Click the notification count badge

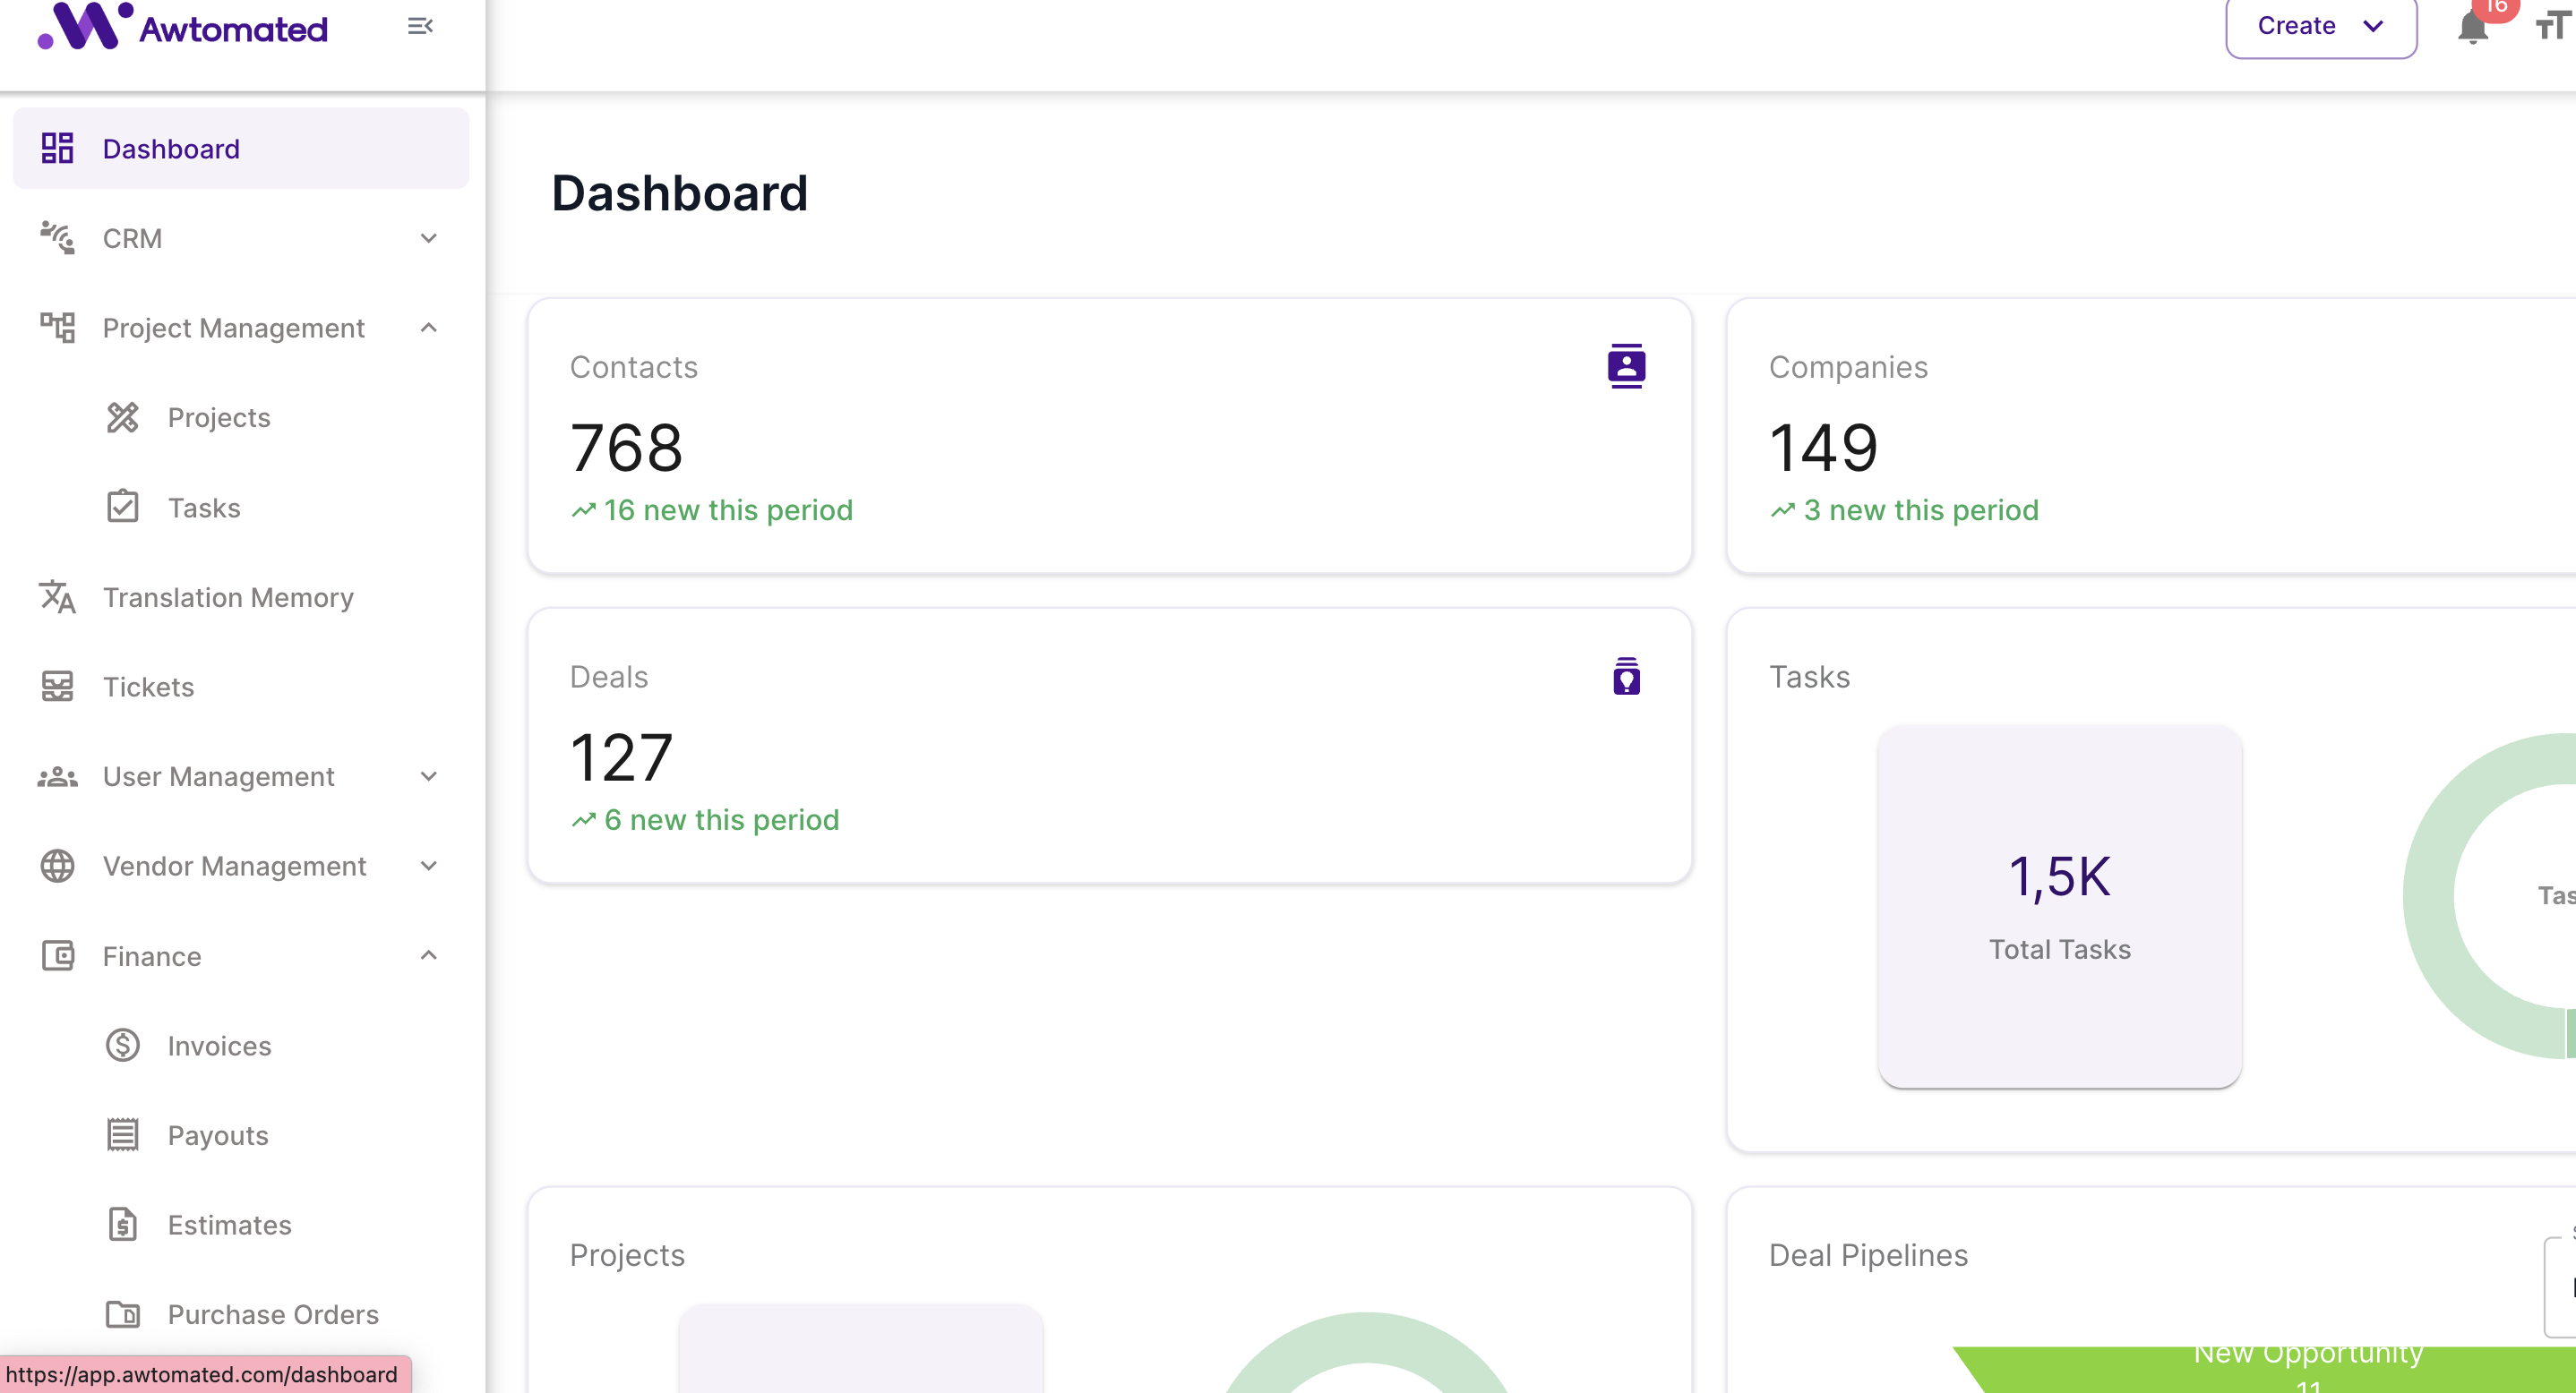point(2497,7)
